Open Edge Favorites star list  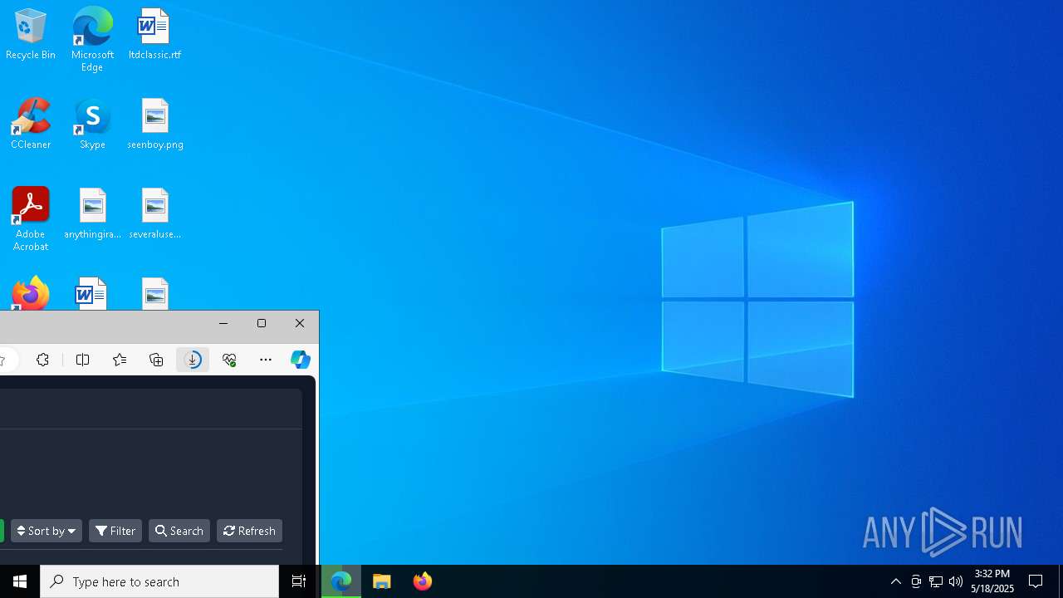click(120, 360)
